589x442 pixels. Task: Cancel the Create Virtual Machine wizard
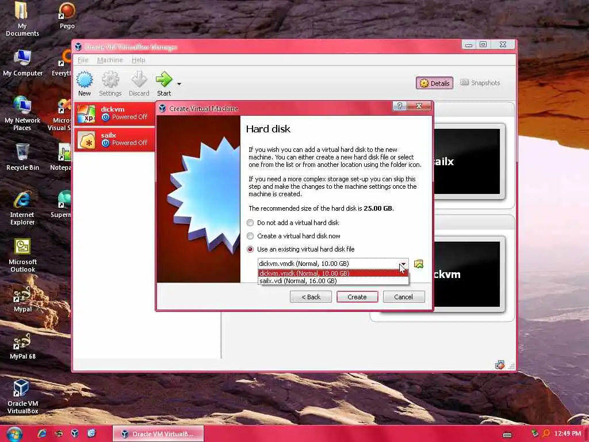coord(403,297)
